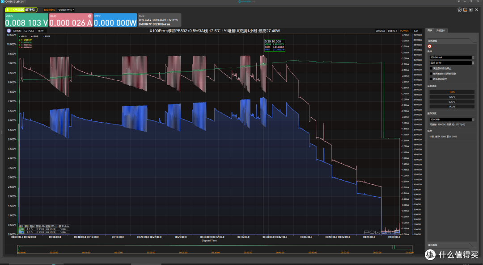The image size is (483, 265).
Task: Switch to the ENERGY chart tab
Action: click(x=393, y=31)
